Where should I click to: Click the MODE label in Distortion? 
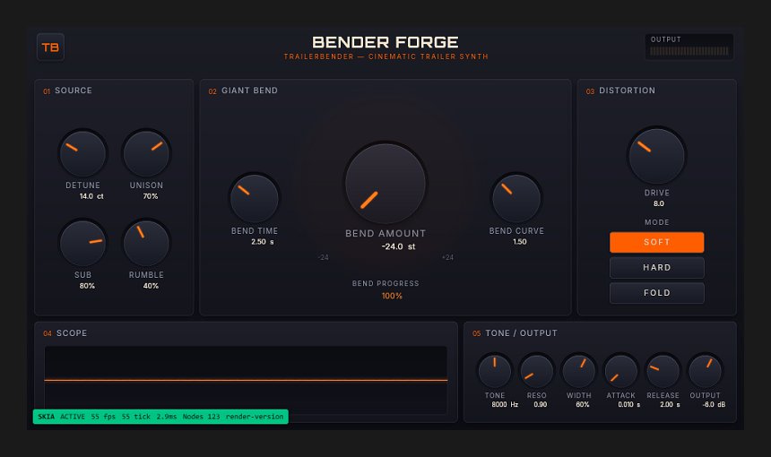click(x=657, y=222)
